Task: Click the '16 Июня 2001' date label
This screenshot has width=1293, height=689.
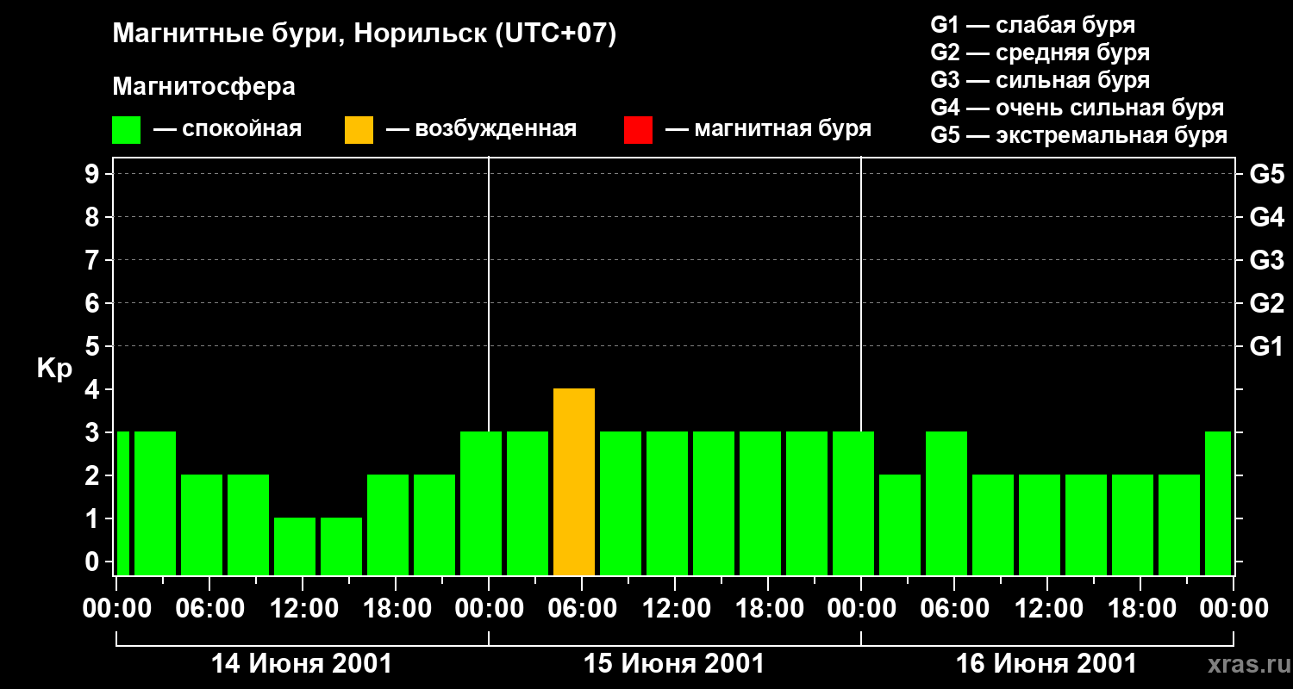Action: click(x=1046, y=664)
